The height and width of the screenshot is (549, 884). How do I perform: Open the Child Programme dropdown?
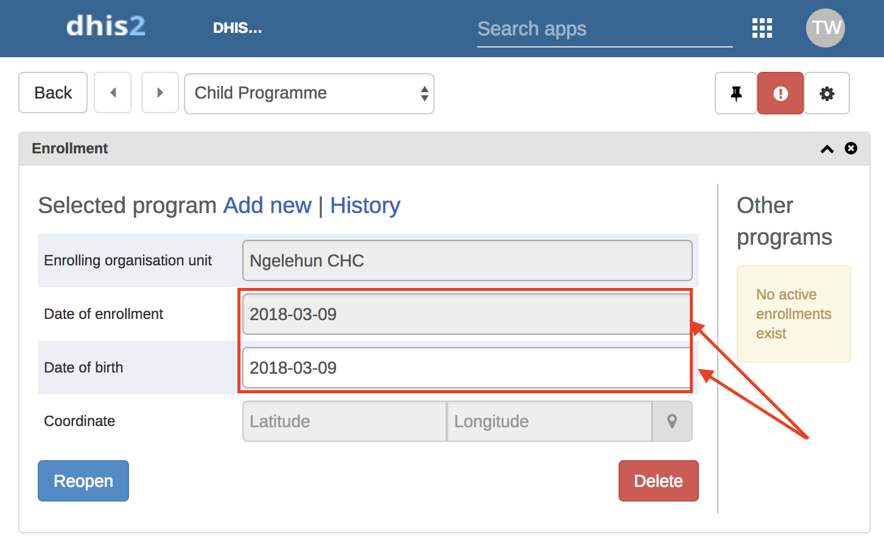[309, 93]
